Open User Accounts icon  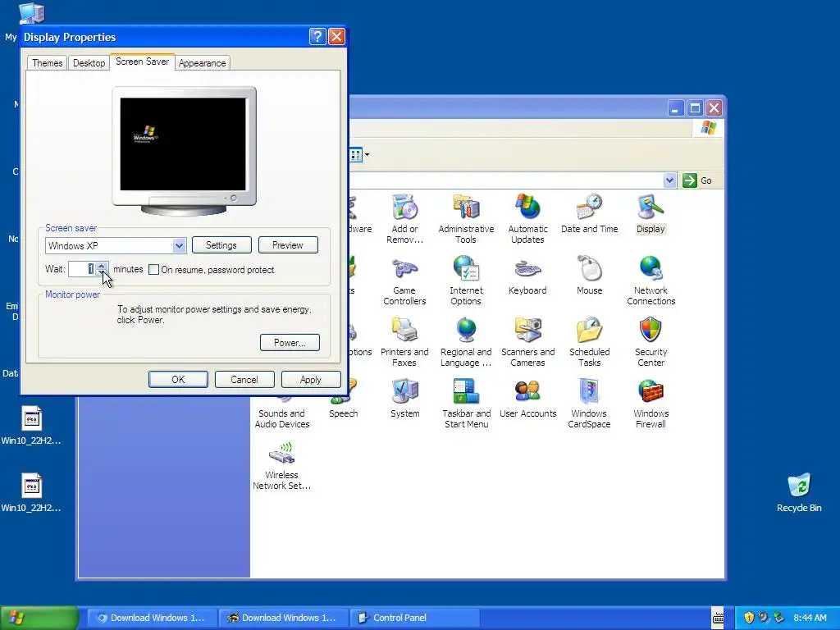click(x=527, y=399)
